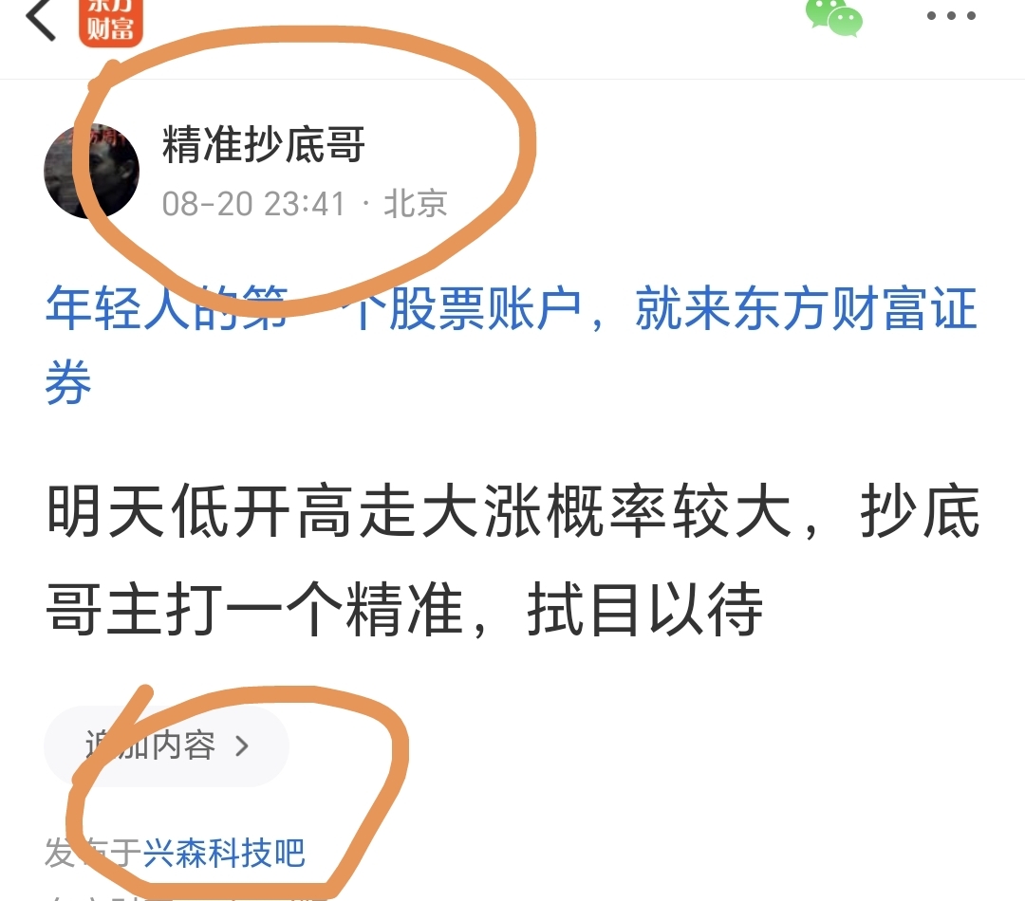Tap the 就来东方财富证 portion of the ad

click(806, 308)
